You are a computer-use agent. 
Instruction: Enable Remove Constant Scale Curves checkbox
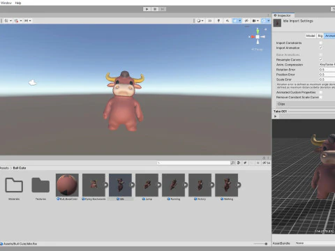pos(321,97)
